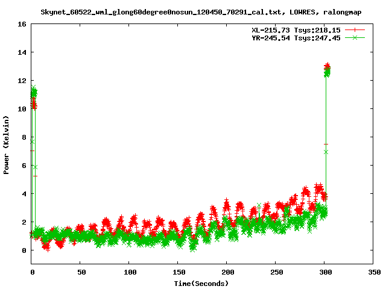Image resolution: width=386 pixels, height=289 pixels.
Task: Click the x-axis tick label 150
Action: coord(179,272)
